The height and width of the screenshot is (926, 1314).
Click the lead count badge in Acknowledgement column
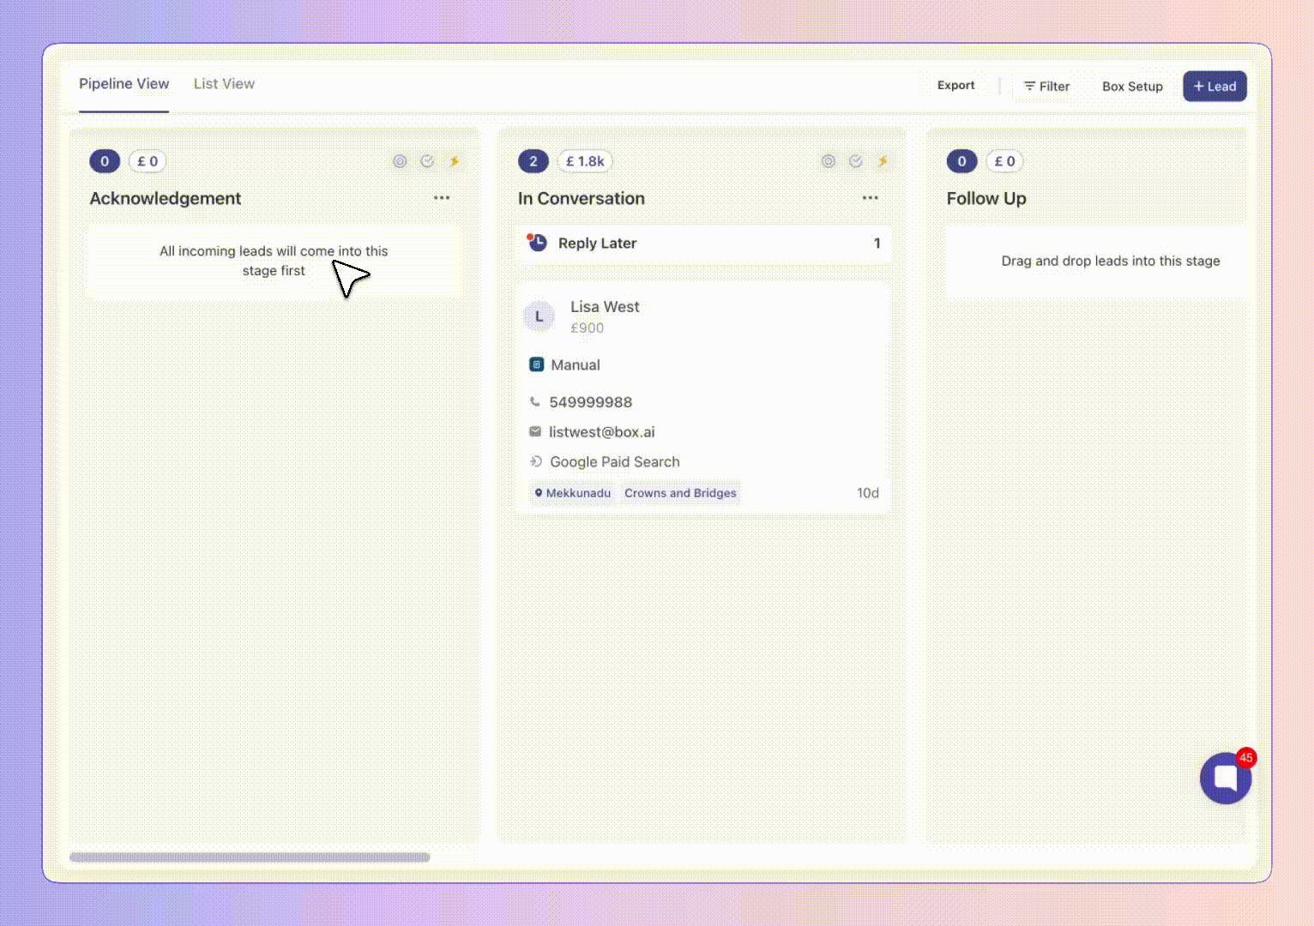pyautogui.click(x=105, y=161)
